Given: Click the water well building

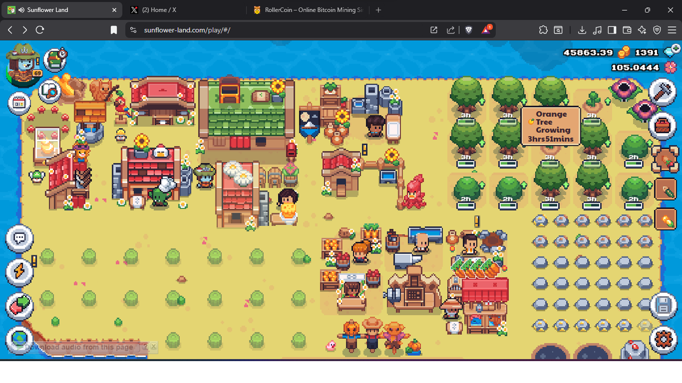Looking at the screenshot, I should (90, 121).
